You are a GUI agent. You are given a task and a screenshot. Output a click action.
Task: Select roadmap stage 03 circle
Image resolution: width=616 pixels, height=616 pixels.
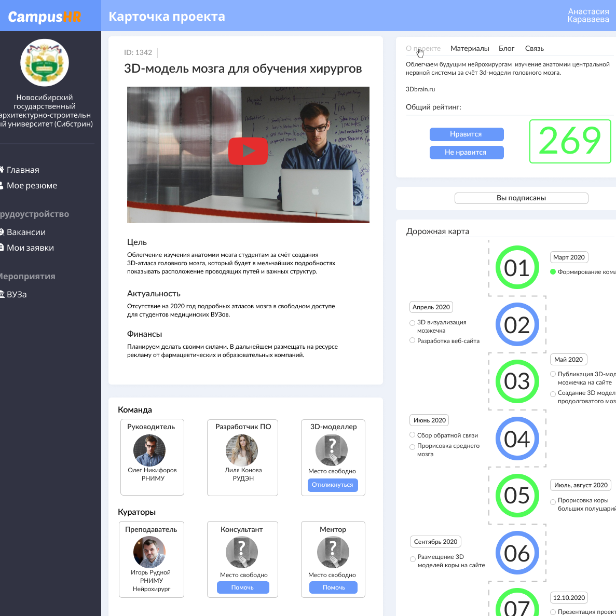point(517,381)
